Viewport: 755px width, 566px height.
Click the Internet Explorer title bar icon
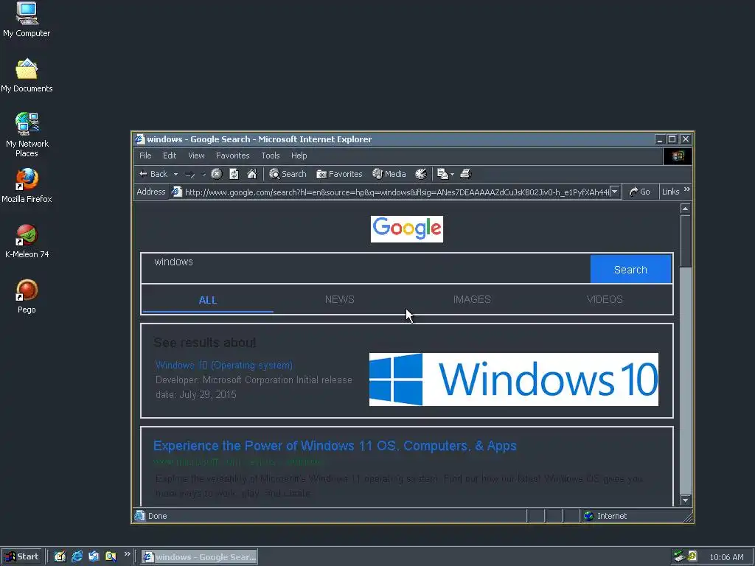point(139,139)
